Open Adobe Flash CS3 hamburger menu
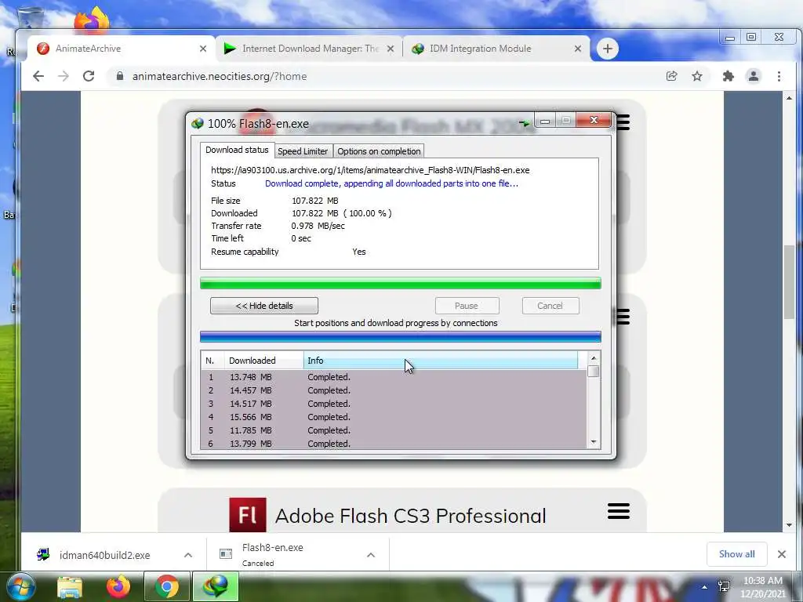This screenshot has height=602, width=803. point(618,511)
